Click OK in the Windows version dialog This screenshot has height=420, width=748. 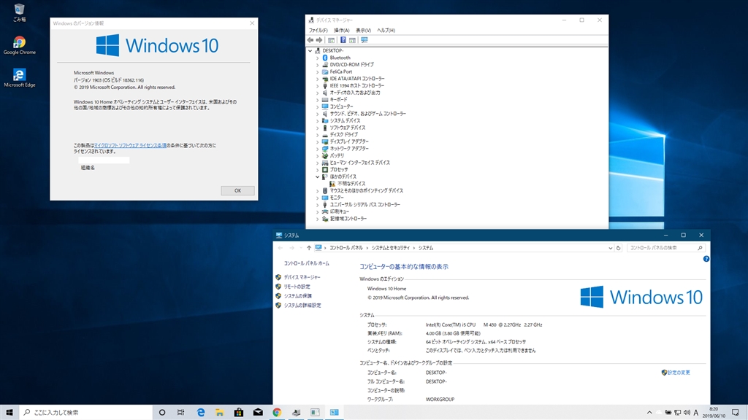point(237,190)
